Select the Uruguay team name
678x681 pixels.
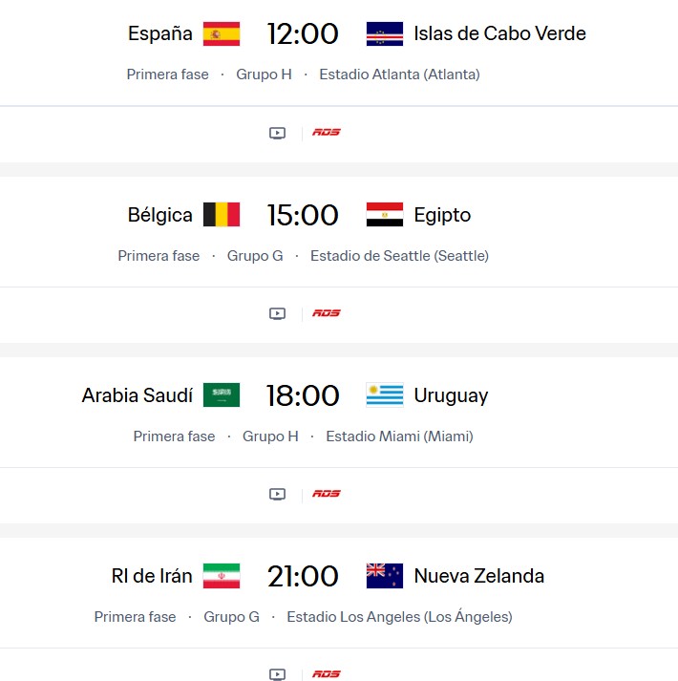(x=451, y=395)
